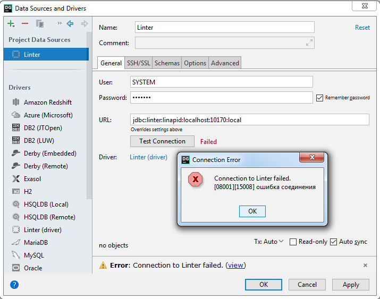Screen dimensions: 380x299
Task: Click the view link in the error message
Action: 236,265
